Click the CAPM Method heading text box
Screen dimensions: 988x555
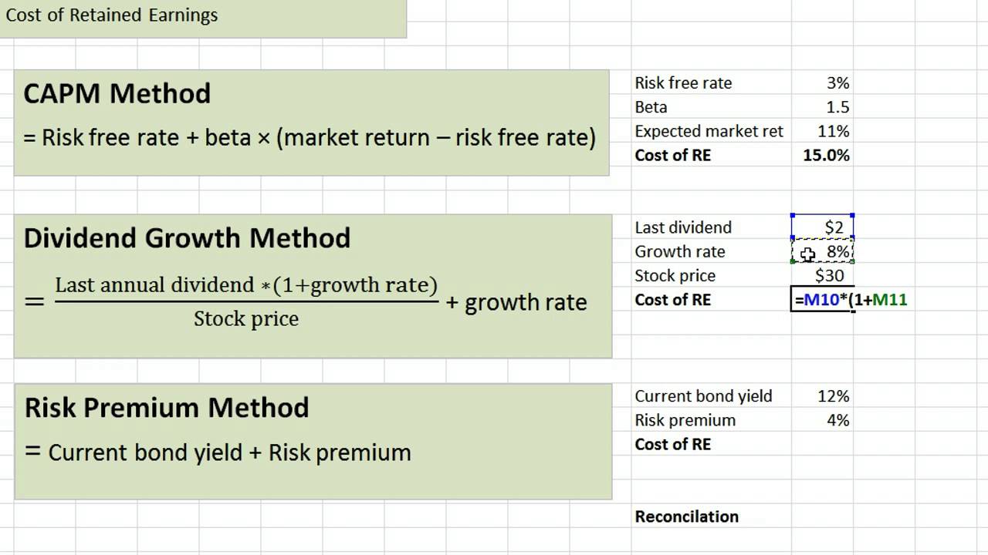[x=117, y=94]
